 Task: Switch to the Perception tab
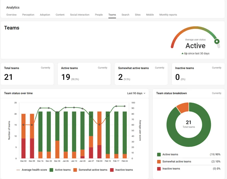(28, 15)
